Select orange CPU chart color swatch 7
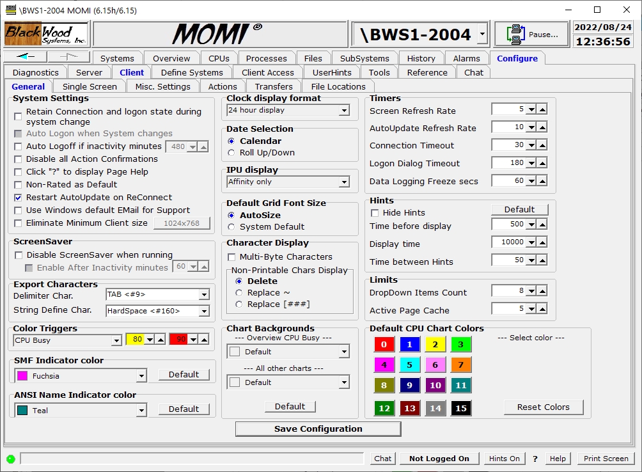 click(x=460, y=365)
